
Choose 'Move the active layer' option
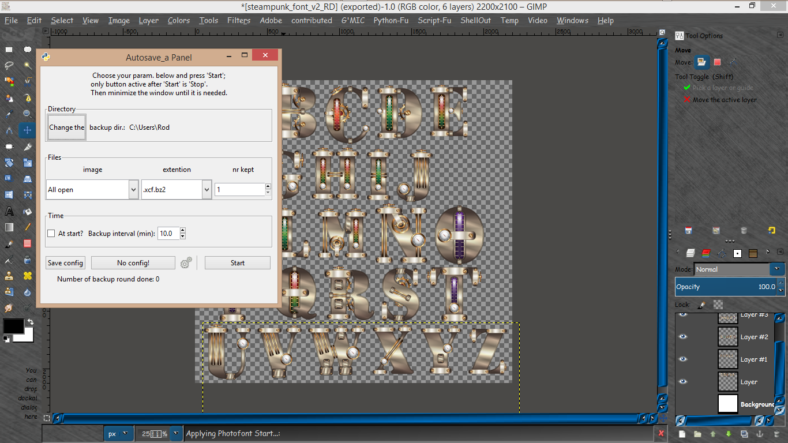click(x=720, y=100)
